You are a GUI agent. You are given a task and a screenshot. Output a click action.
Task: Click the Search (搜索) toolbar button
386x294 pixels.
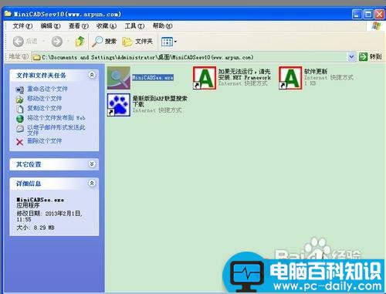point(104,42)
